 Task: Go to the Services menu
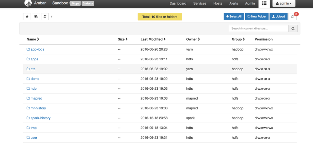[200, 3]
